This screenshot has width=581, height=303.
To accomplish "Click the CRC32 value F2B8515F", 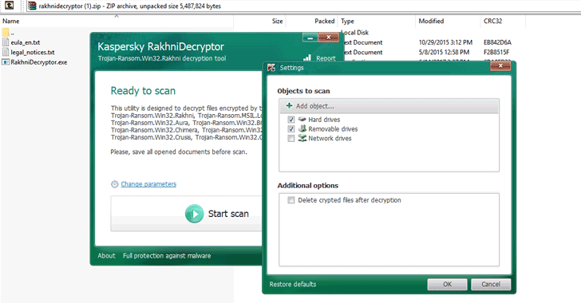I will click(496, 53).
